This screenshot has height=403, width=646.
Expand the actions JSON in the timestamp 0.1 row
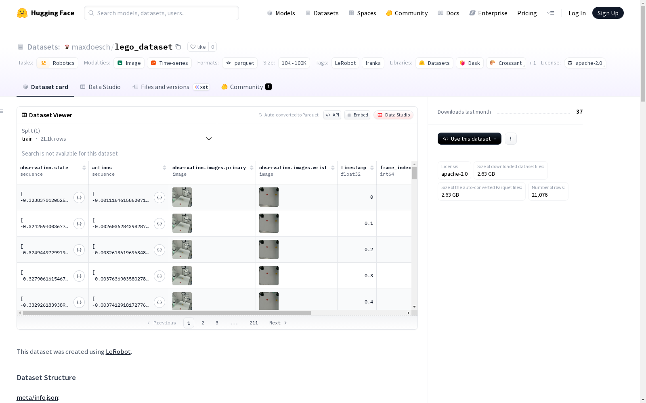click(159, 224)
